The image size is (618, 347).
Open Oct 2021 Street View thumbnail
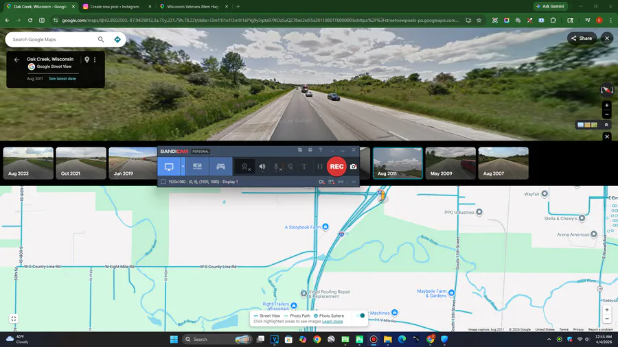pos(81,163)
